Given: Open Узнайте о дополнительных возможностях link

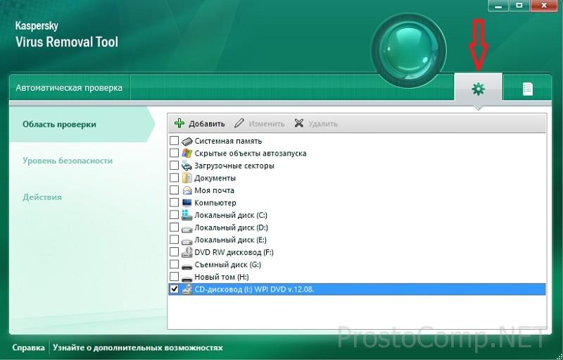Looking at the screenshot, I should pyautogui.click(x=138, y=347).
